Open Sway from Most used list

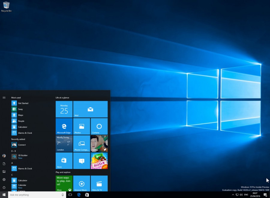click(20, 109)
